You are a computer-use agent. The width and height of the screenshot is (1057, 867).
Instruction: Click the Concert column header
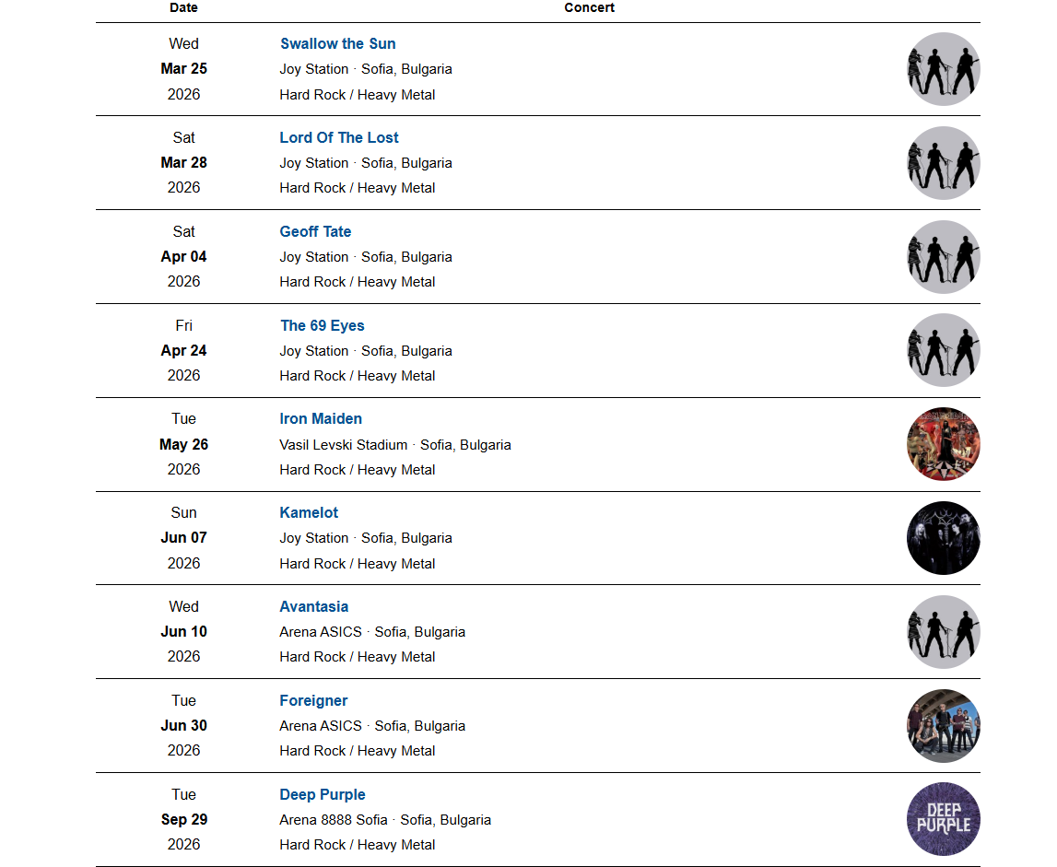click(x=589, y=7)
